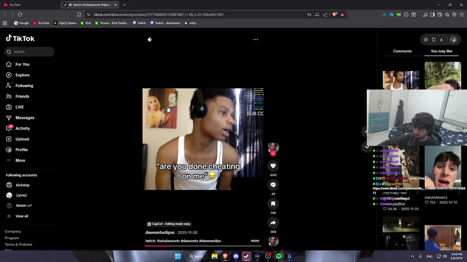Switch to the You may like tab
Screen dimensions: 467x262
pos(441,51)
